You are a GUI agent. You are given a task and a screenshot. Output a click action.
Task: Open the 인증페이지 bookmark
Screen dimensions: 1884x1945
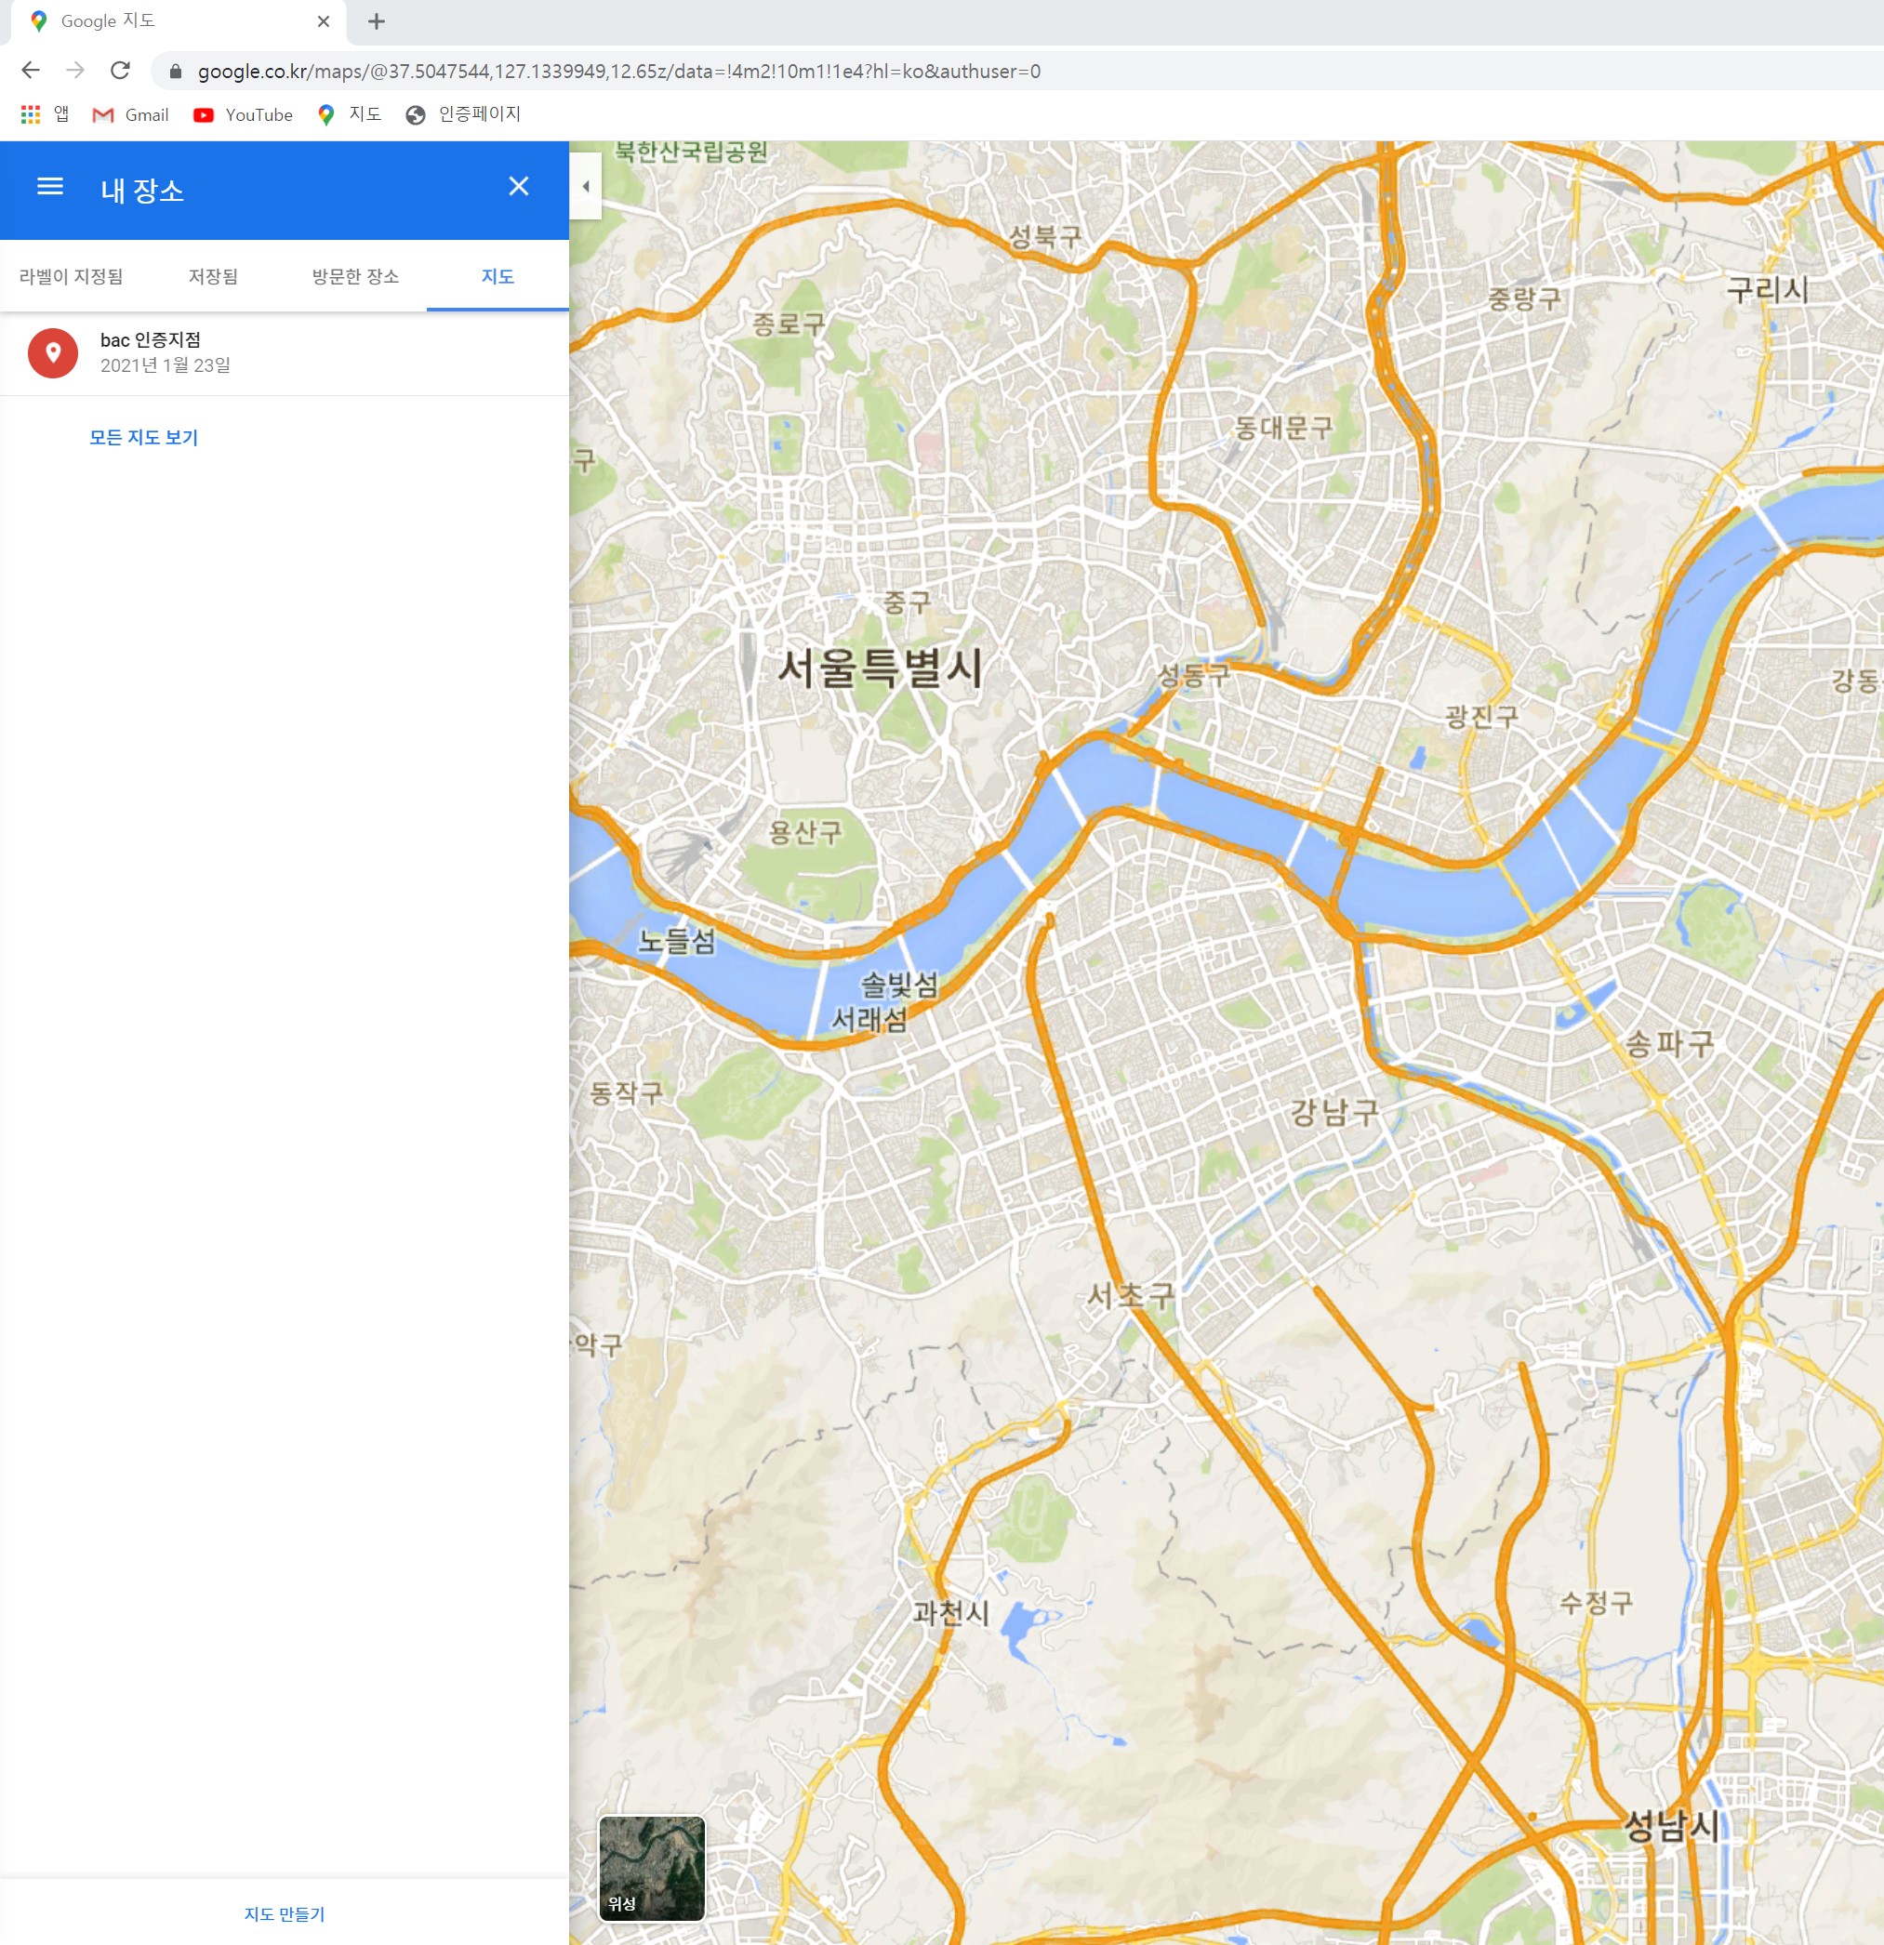pyautogui.click(x=463, y=115)
